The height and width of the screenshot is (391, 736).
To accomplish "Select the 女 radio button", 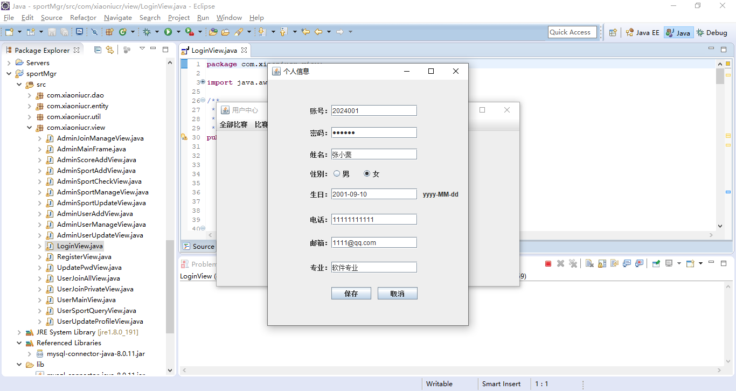I will click(x=367, y=173).
